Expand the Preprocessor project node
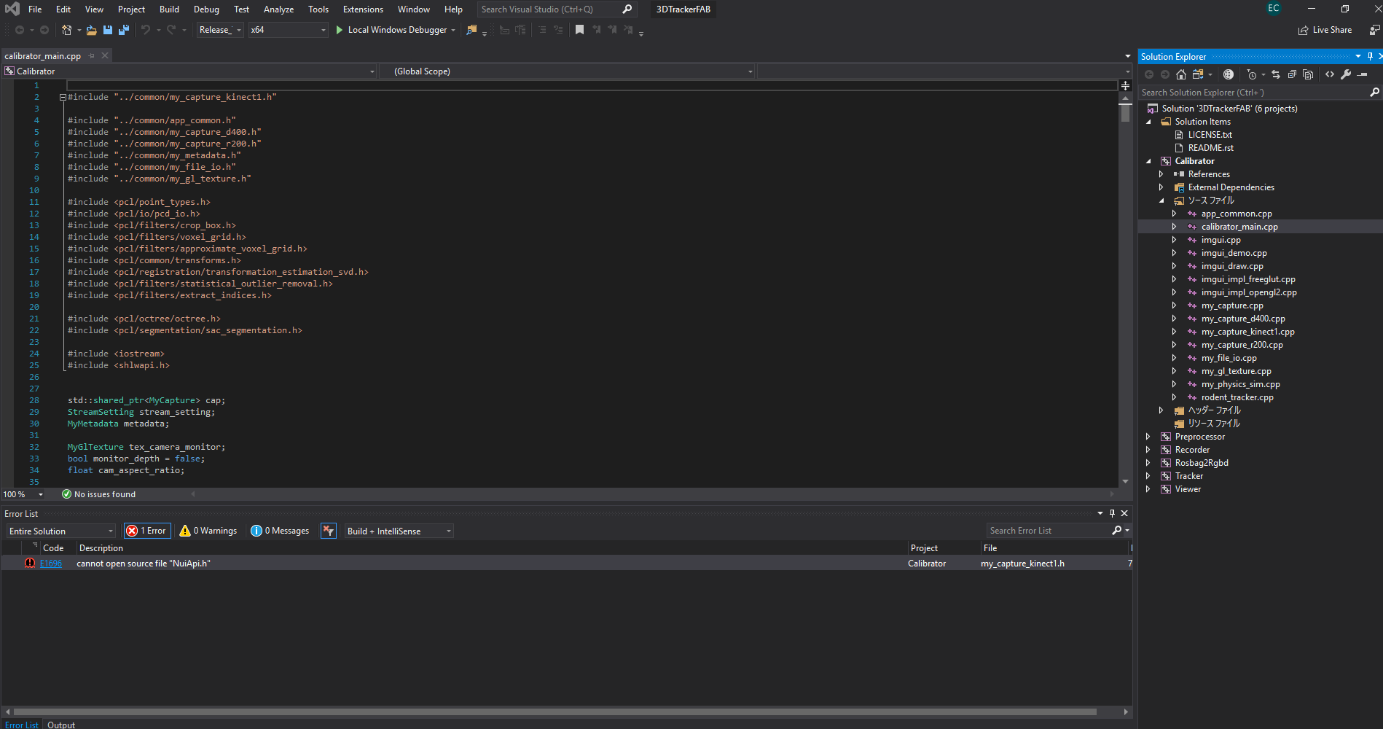This screenshot has width=1383, height=729. pyautogui.click(x=1148, y=437)
